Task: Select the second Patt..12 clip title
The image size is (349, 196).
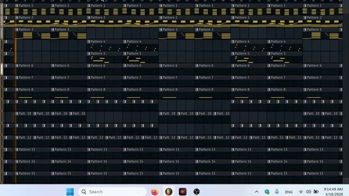Action: pos(43,138)
